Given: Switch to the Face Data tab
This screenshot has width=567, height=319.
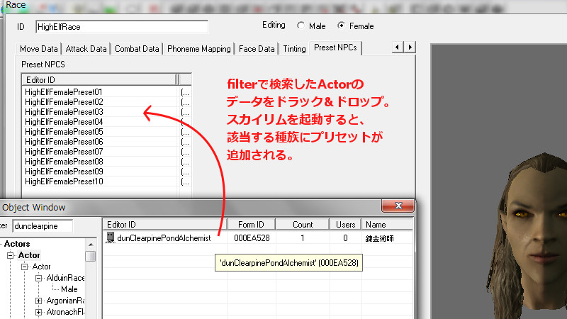Looking at the screenshot, I should coord(257,49).
